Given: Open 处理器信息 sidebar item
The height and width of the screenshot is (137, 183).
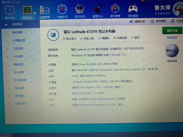Looking at the screenshot, I should click(19, 40).
